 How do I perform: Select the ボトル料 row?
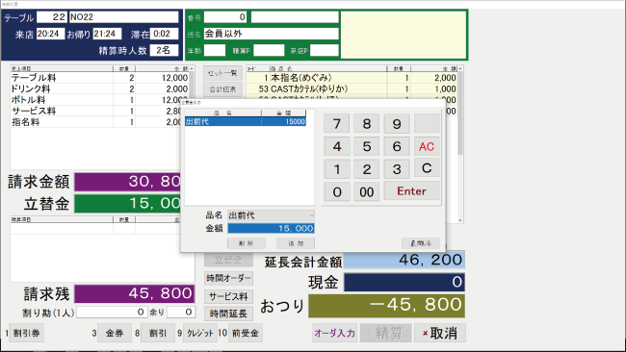(95, 100)
